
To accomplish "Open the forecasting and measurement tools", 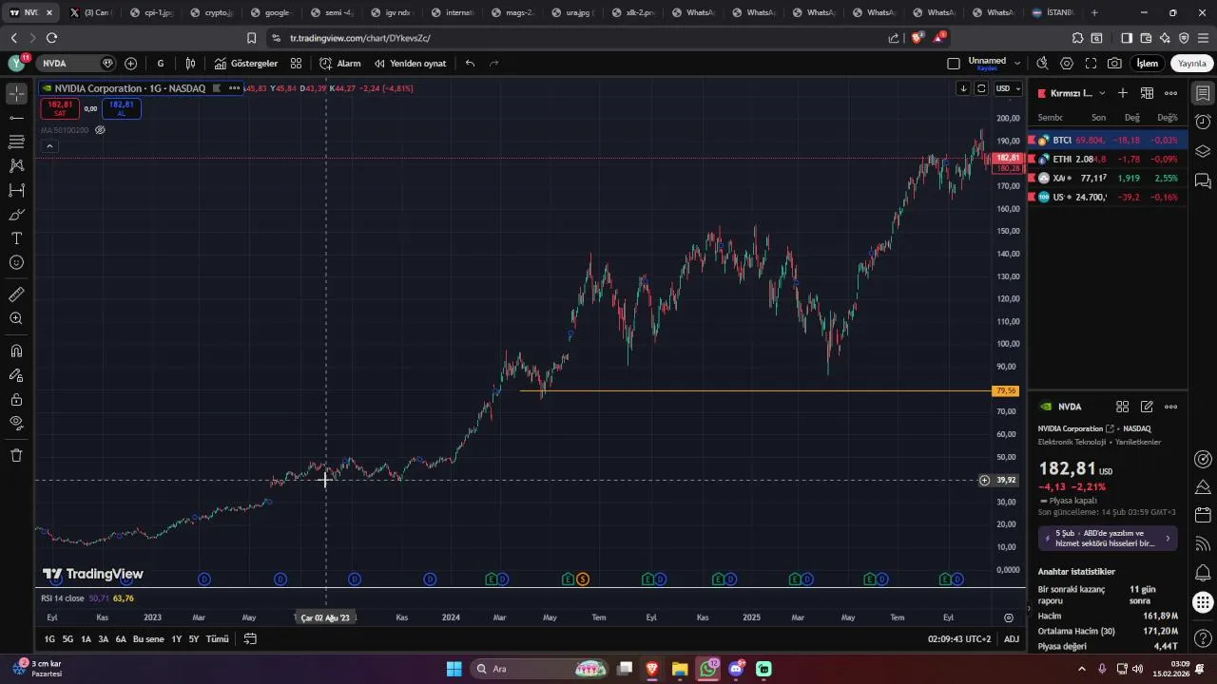I will 16,190.
